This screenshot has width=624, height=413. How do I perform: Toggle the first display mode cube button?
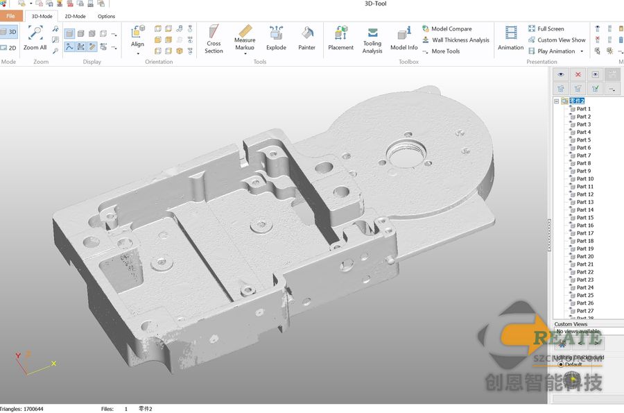click(x=69, y=33)
